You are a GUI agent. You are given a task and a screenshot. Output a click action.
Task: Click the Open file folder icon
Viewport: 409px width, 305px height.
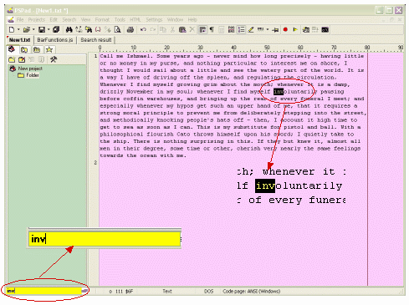(27, 29)
